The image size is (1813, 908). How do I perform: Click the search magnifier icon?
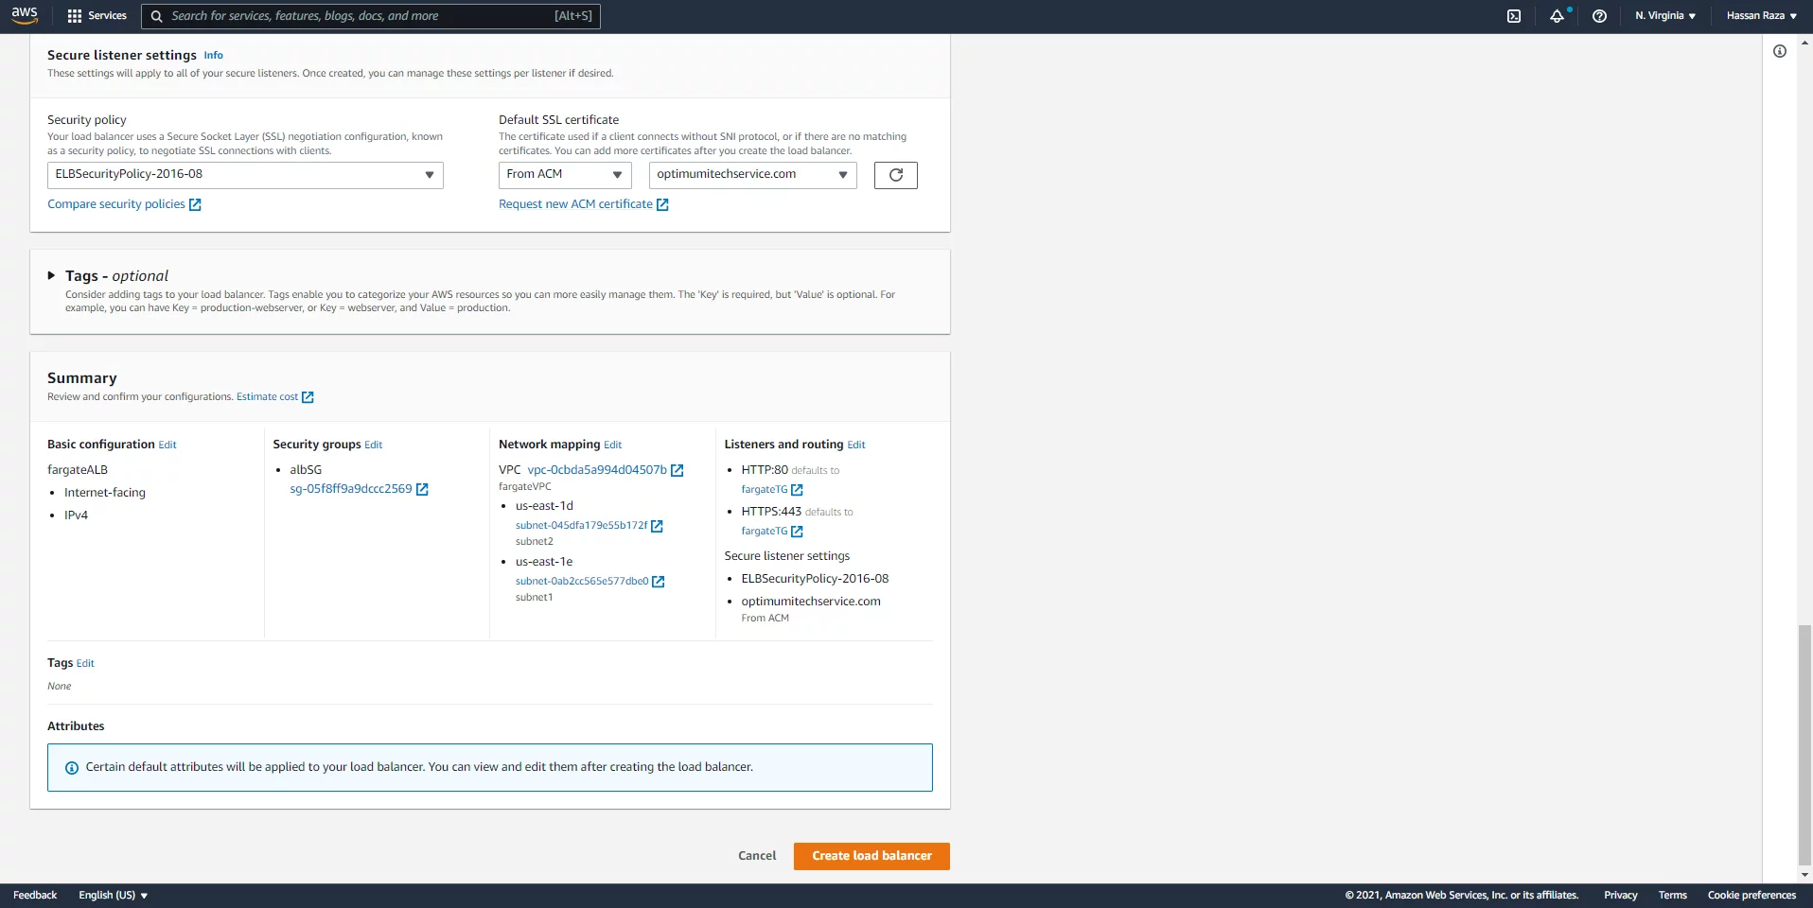(x=157, y=16)
